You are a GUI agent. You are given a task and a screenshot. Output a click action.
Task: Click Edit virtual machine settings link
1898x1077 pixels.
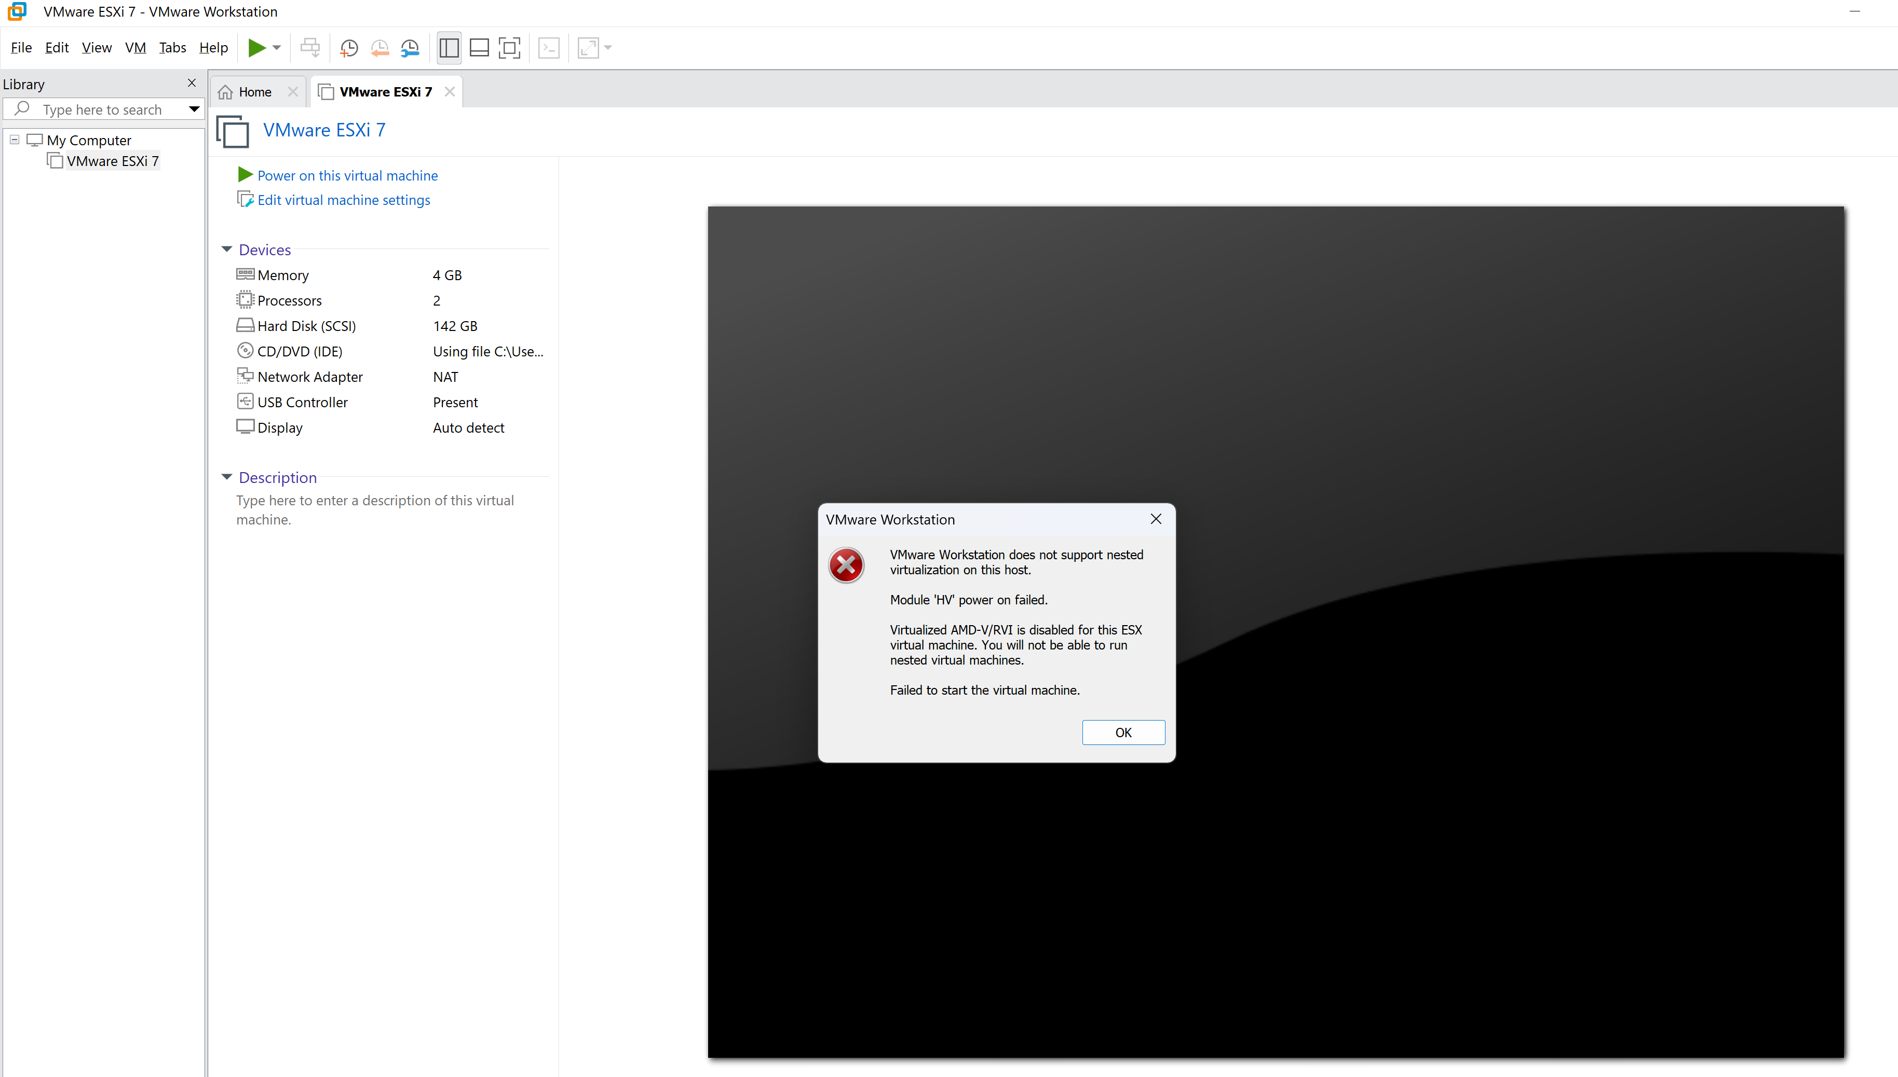coord(343,200)
